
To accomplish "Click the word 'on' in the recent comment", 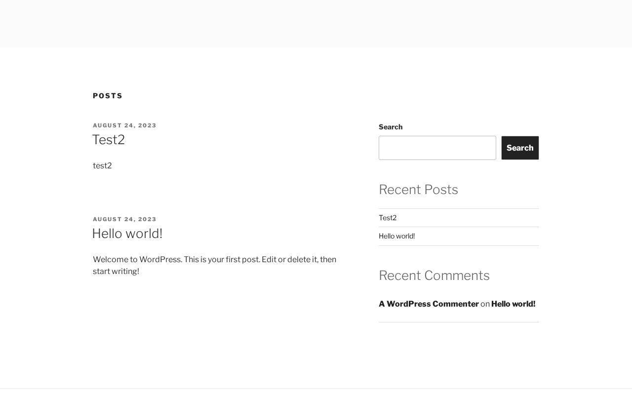I will pyautogui.click(x=485, y=304).
